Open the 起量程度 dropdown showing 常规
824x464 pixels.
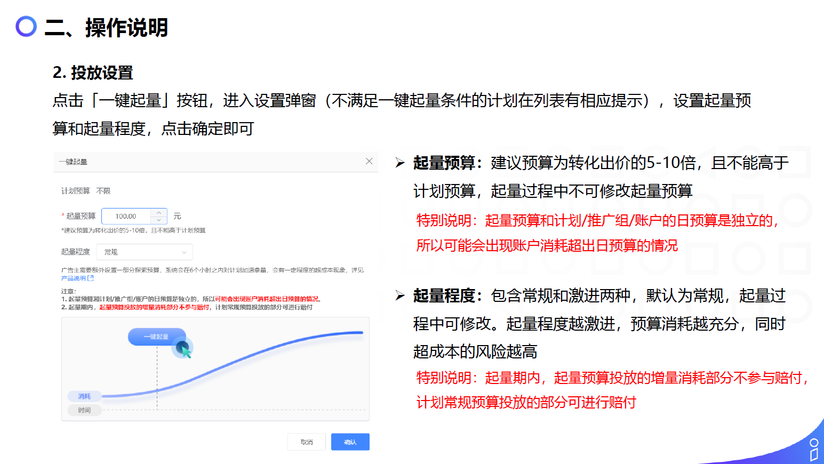coord(145,252)
